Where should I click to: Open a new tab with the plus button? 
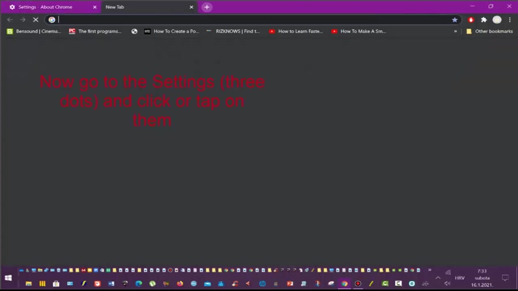click(207, 7)
